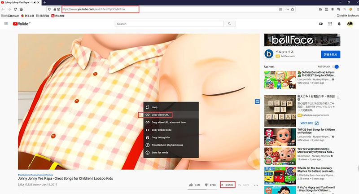Open the blue pop-out icon at the video edge
Screen dimensions: 359x194
[x=257, y=101]
